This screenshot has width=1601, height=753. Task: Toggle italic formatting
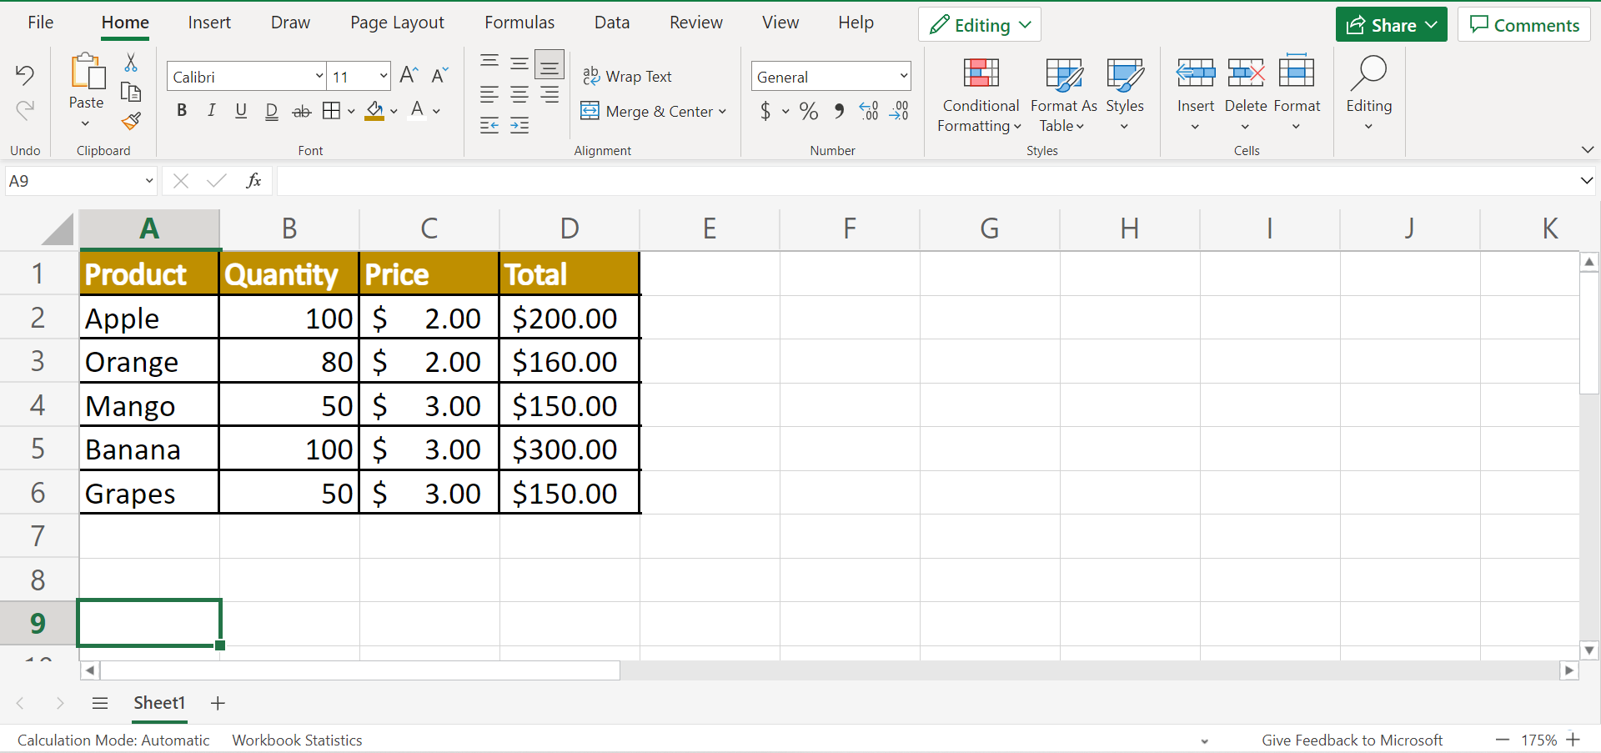211,110
